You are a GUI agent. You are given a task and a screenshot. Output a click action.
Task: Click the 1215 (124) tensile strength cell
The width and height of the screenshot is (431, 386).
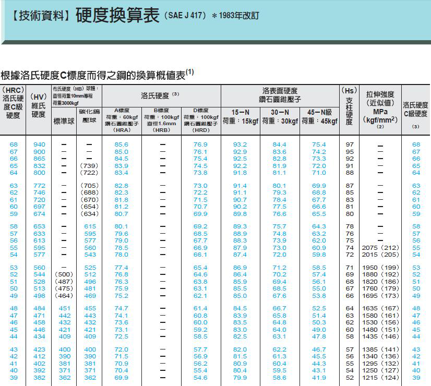click(x=380, y=378)
